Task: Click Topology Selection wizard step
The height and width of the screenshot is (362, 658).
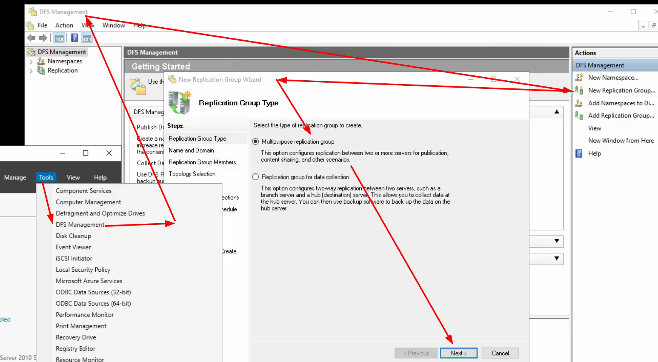Action: pyautogui.click(x=192, y=174)
